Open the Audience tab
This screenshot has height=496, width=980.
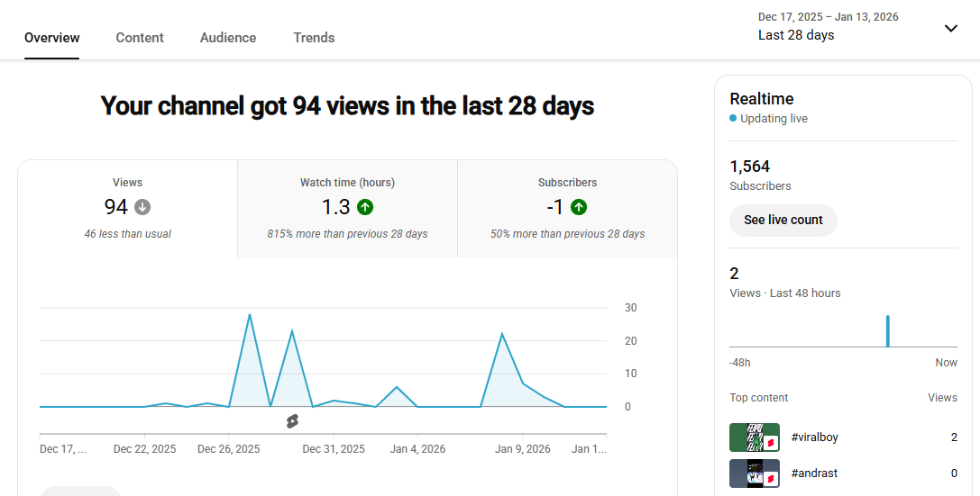(x=228, y=38)
